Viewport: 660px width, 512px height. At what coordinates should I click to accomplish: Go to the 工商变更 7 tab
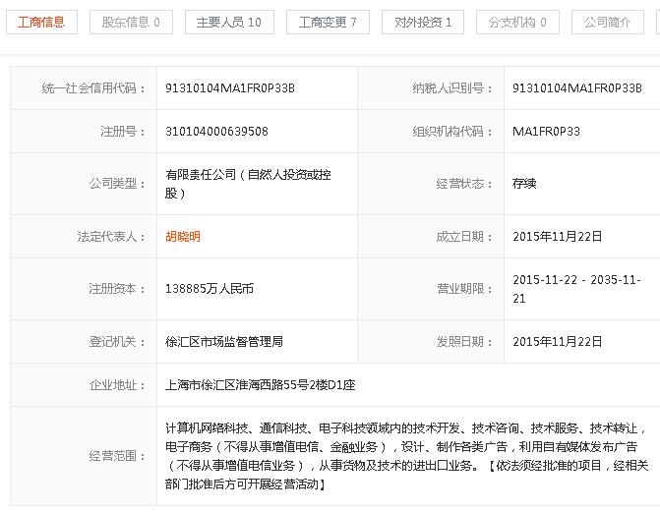pyautogui.click(x=329, y=22)
